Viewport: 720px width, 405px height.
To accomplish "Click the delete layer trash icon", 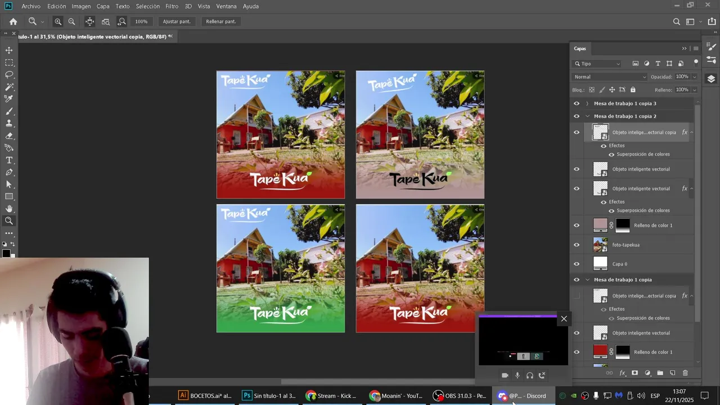I will pyautogui.click(x=685, y=373).
